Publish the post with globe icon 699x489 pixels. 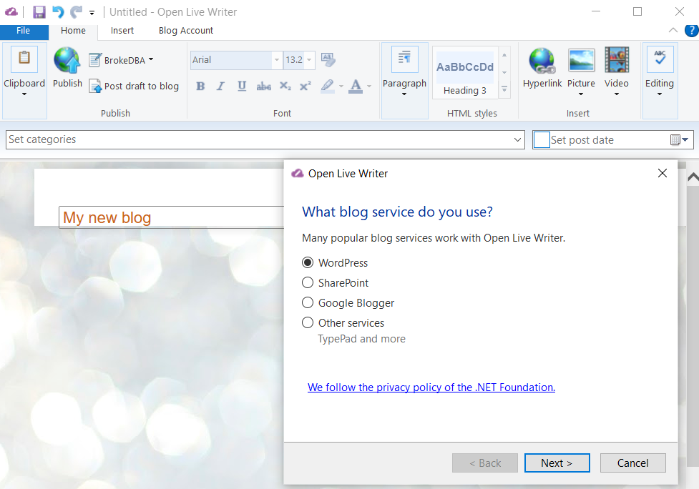pos(67,68)
